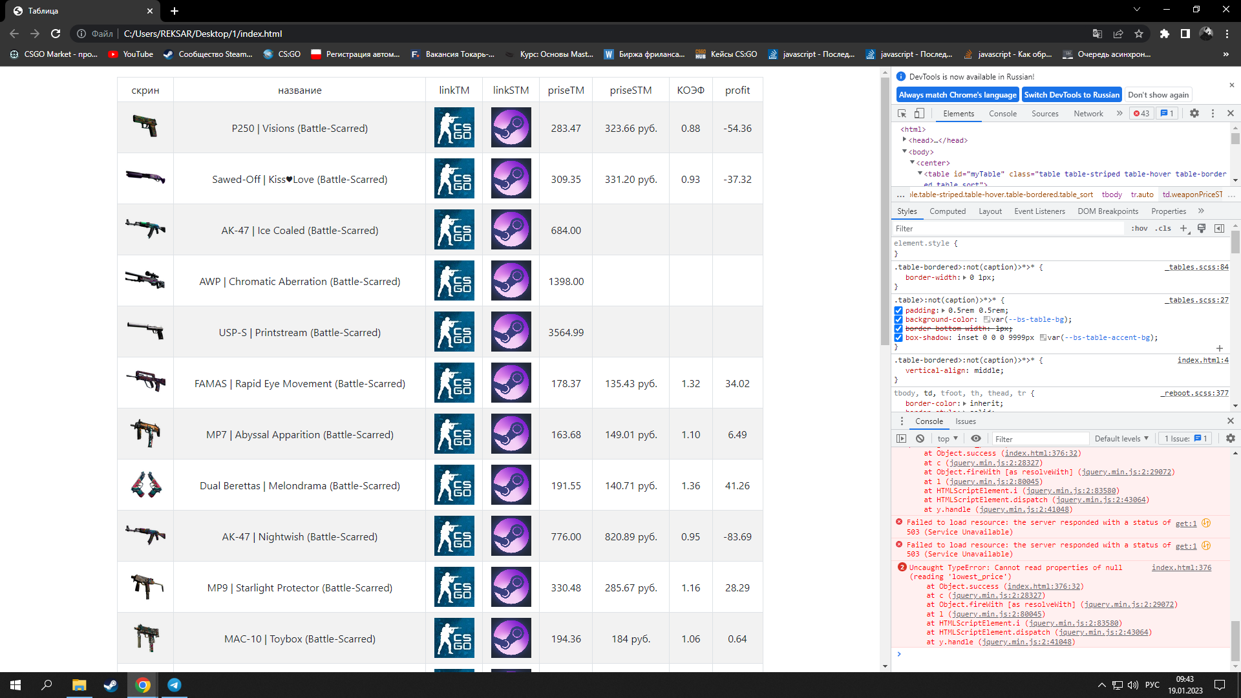Reload the page with the refresh icon

(56, 34)
